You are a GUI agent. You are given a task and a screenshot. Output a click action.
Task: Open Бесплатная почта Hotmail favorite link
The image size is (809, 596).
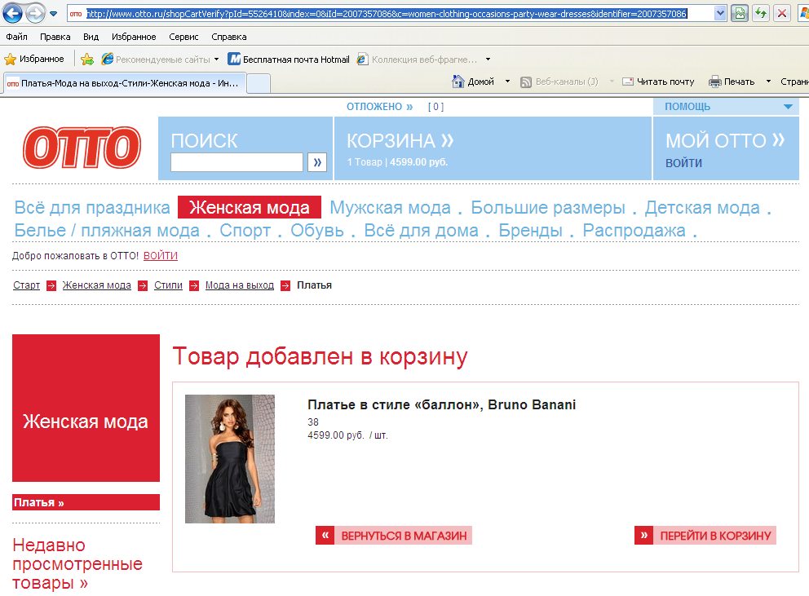point(289,60)
